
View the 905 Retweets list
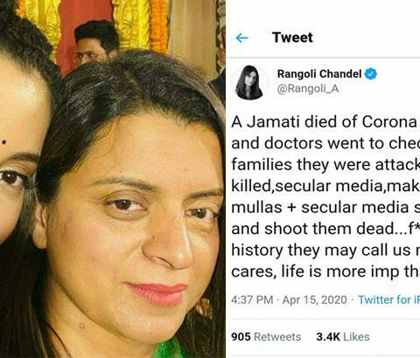click(x=266, y=337)
